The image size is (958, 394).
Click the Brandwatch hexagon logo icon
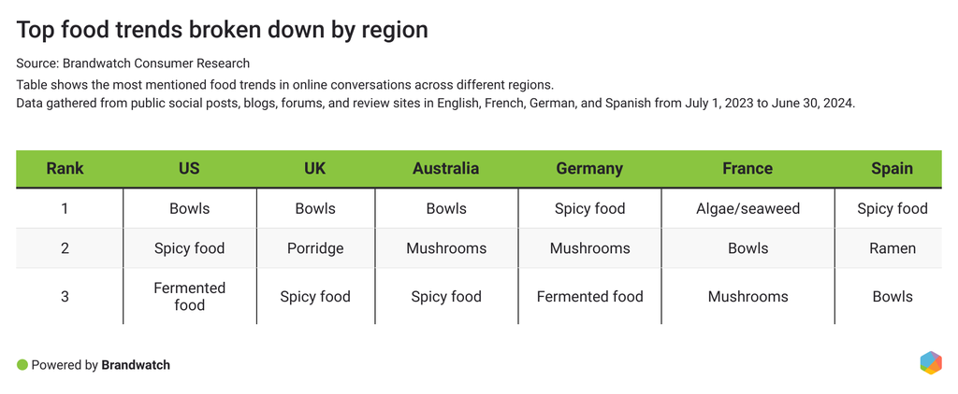[x=930, y=363]
